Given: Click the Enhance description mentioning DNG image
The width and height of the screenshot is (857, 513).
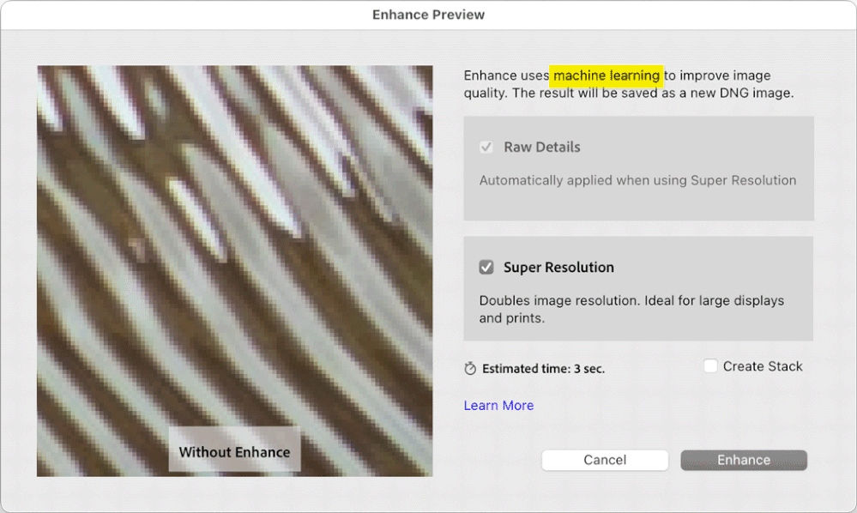Looking at the screenshot, I should coord(638,84).
